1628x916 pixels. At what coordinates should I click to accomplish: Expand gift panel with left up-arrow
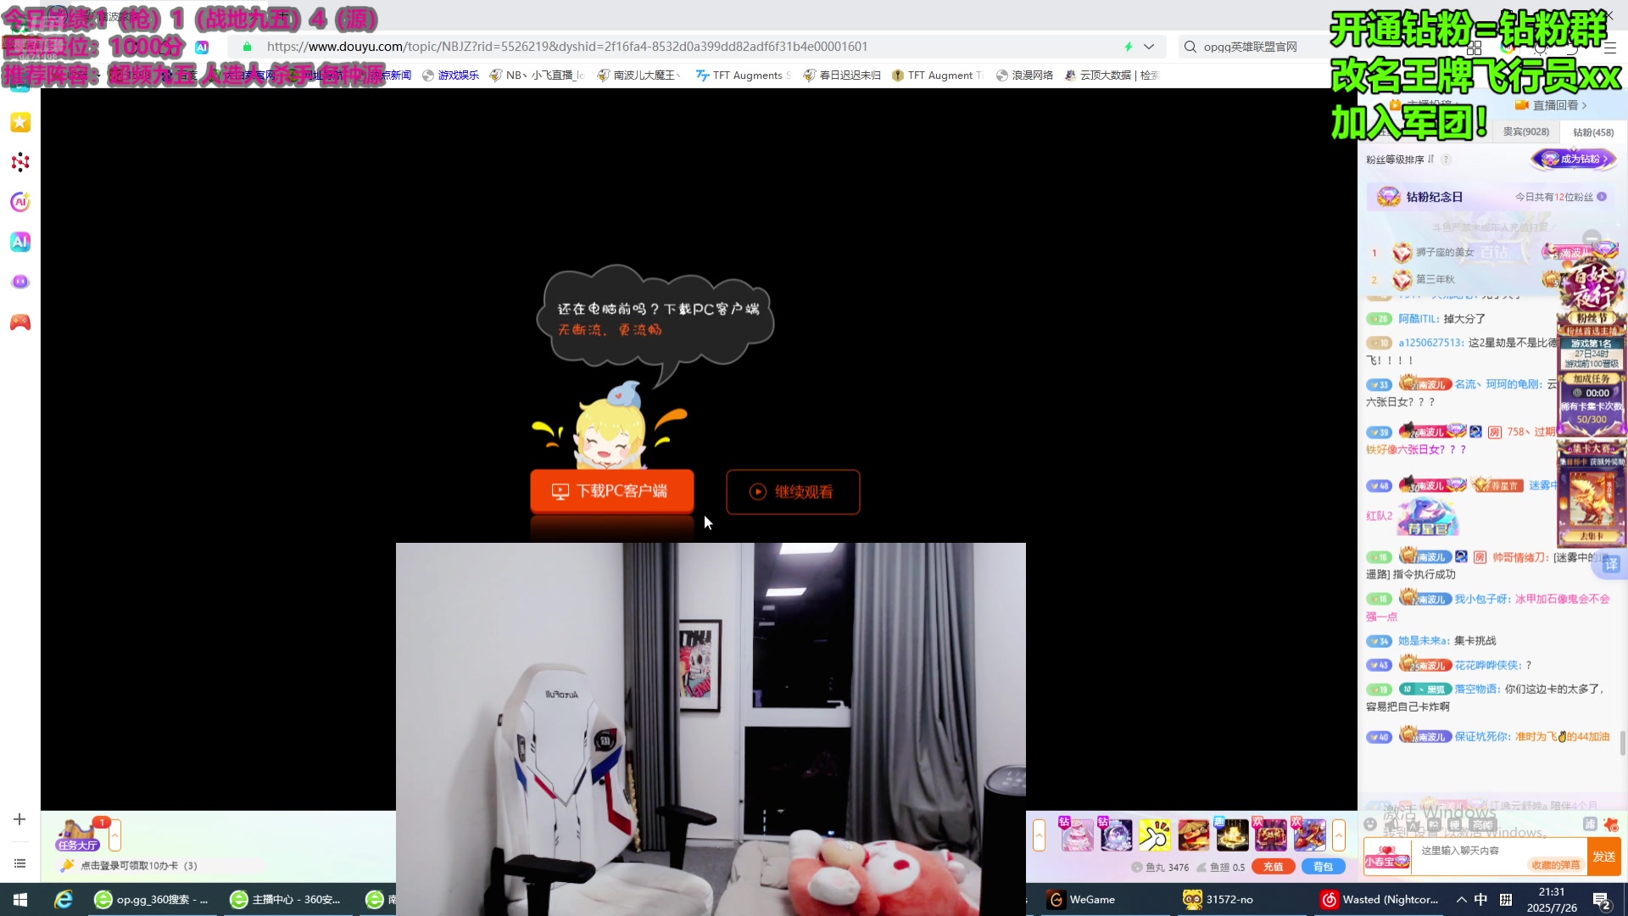(x=1039, y=835)
